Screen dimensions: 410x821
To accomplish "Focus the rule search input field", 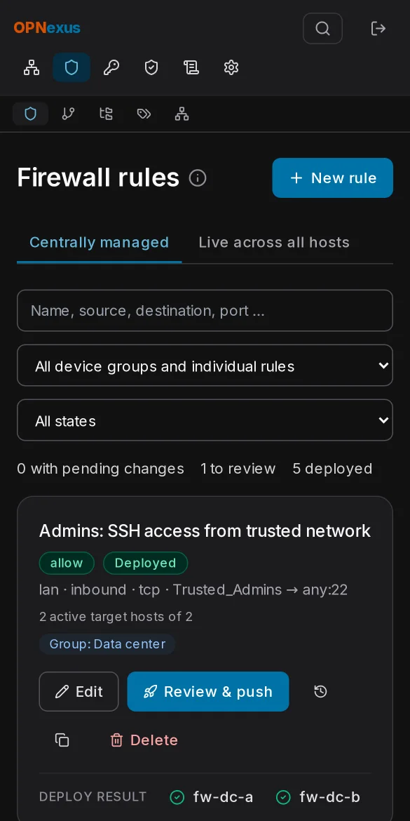I will 205,310.
